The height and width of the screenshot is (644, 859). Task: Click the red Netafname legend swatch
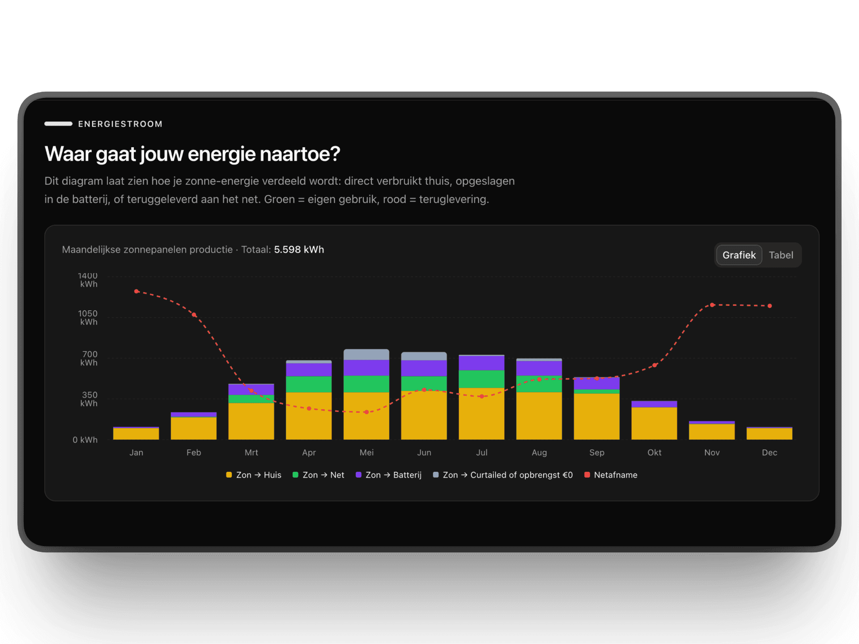587,475
